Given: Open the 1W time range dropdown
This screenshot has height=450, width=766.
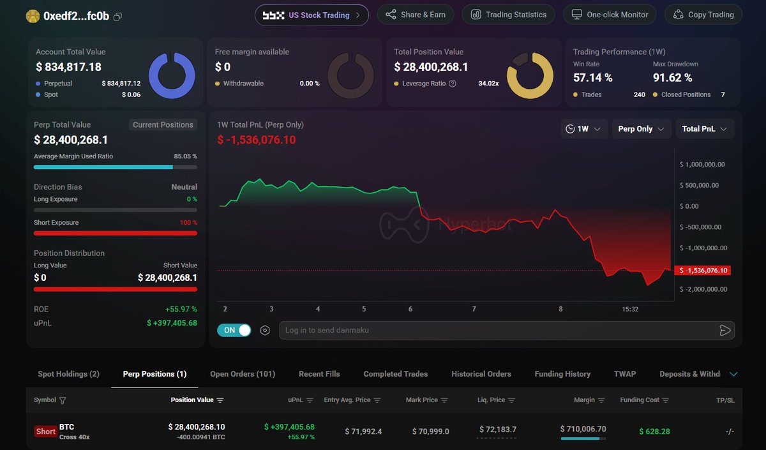Looking at the screenshot, I should 583,129.
